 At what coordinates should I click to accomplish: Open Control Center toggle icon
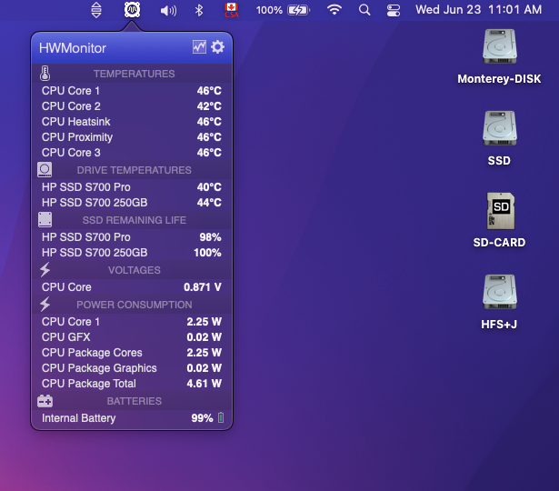click(x=394, y=10)
